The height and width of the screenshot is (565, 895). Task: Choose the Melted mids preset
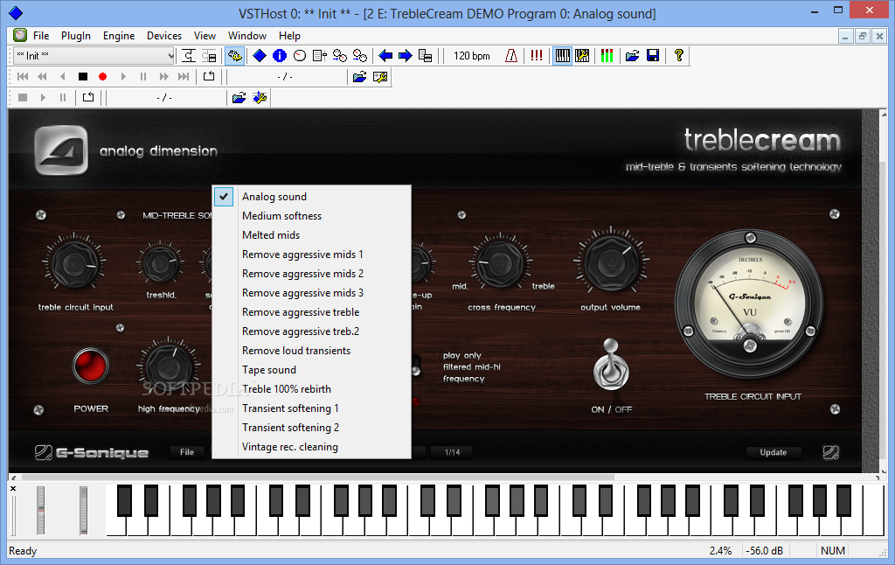pos(312,234)
